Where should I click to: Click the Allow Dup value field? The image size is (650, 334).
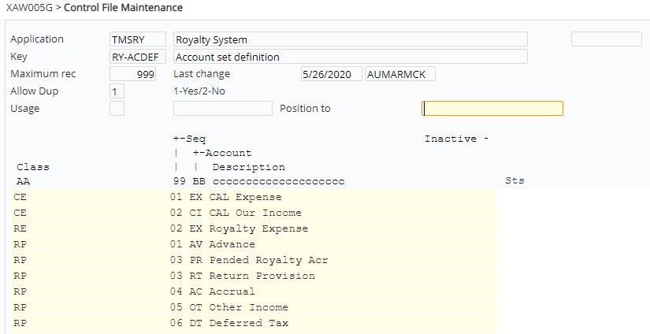click(x=117, y=91)
